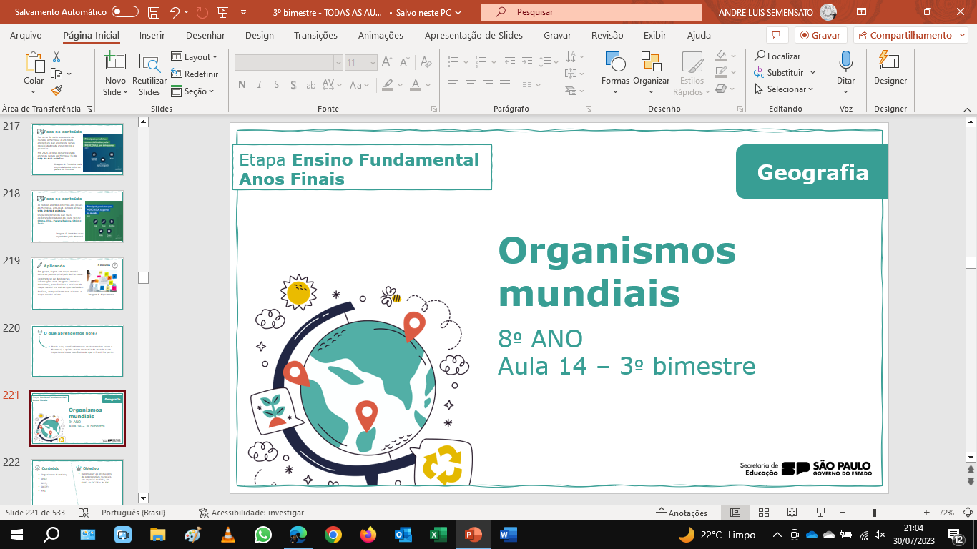Click the Format Painter brush icon
Image resolution: width=977 pixels, height=549 pixels.
57,90
